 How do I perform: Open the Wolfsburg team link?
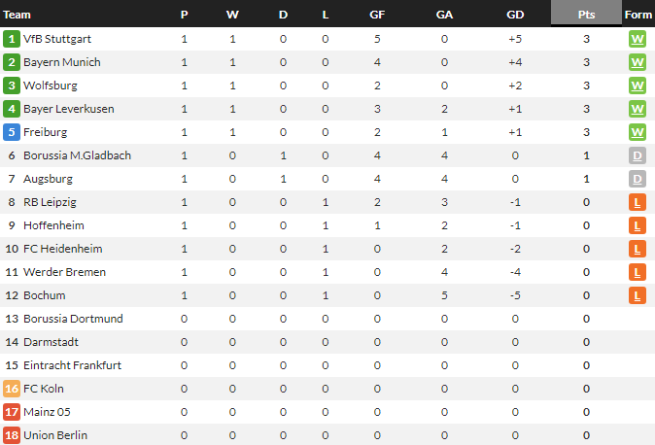click(51, 86)
